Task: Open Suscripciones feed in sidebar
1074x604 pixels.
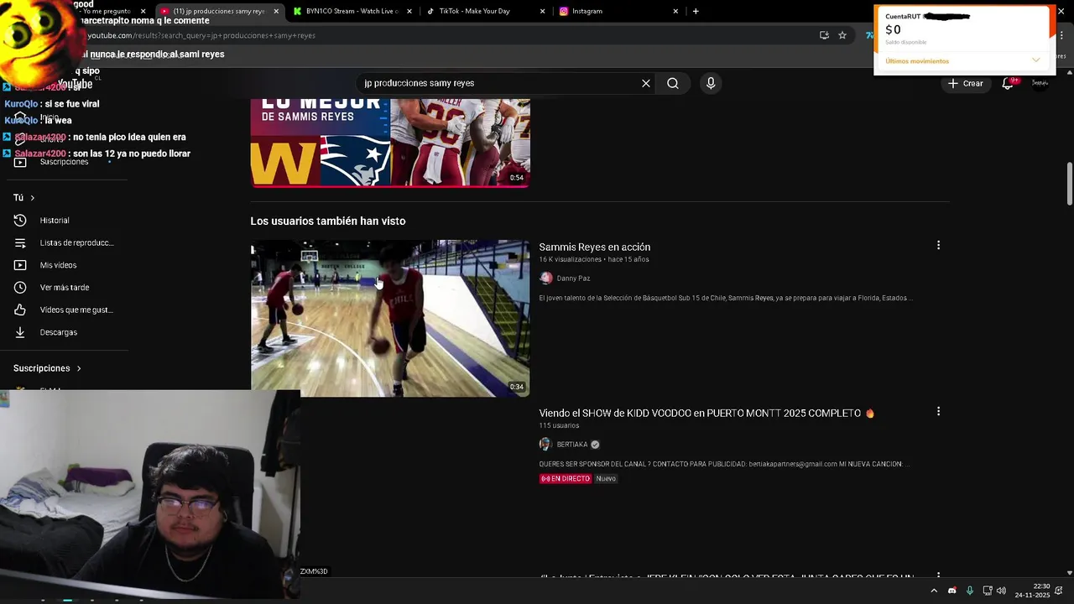Action: click(x=64, y=161)
